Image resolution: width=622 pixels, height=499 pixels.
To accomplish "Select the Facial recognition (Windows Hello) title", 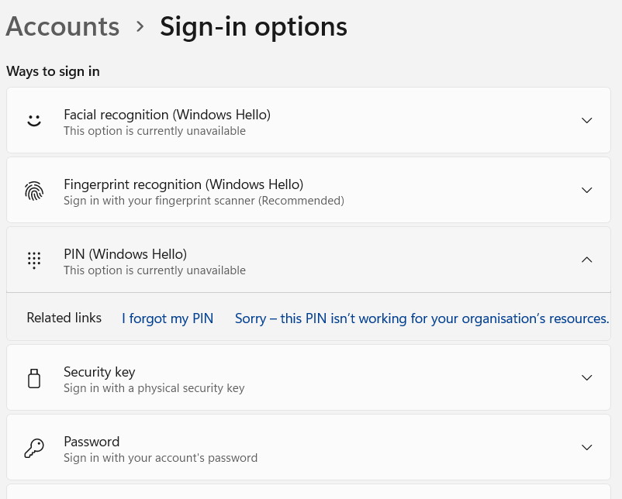I will [x=167, y=115].
